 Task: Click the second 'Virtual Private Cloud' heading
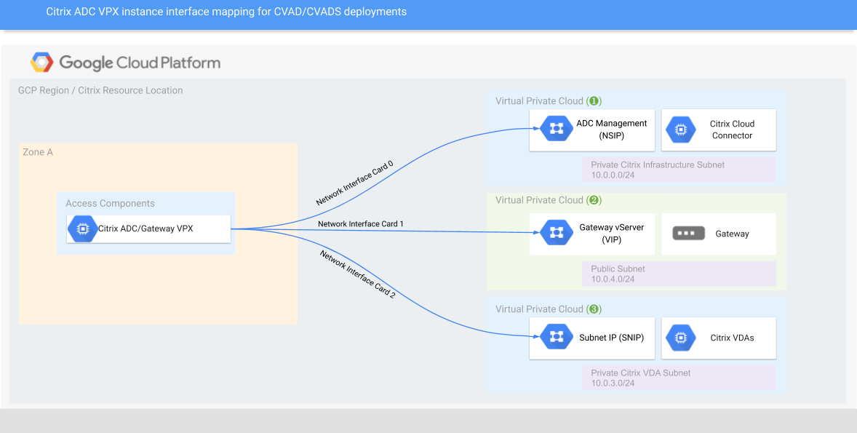point(540,200)
